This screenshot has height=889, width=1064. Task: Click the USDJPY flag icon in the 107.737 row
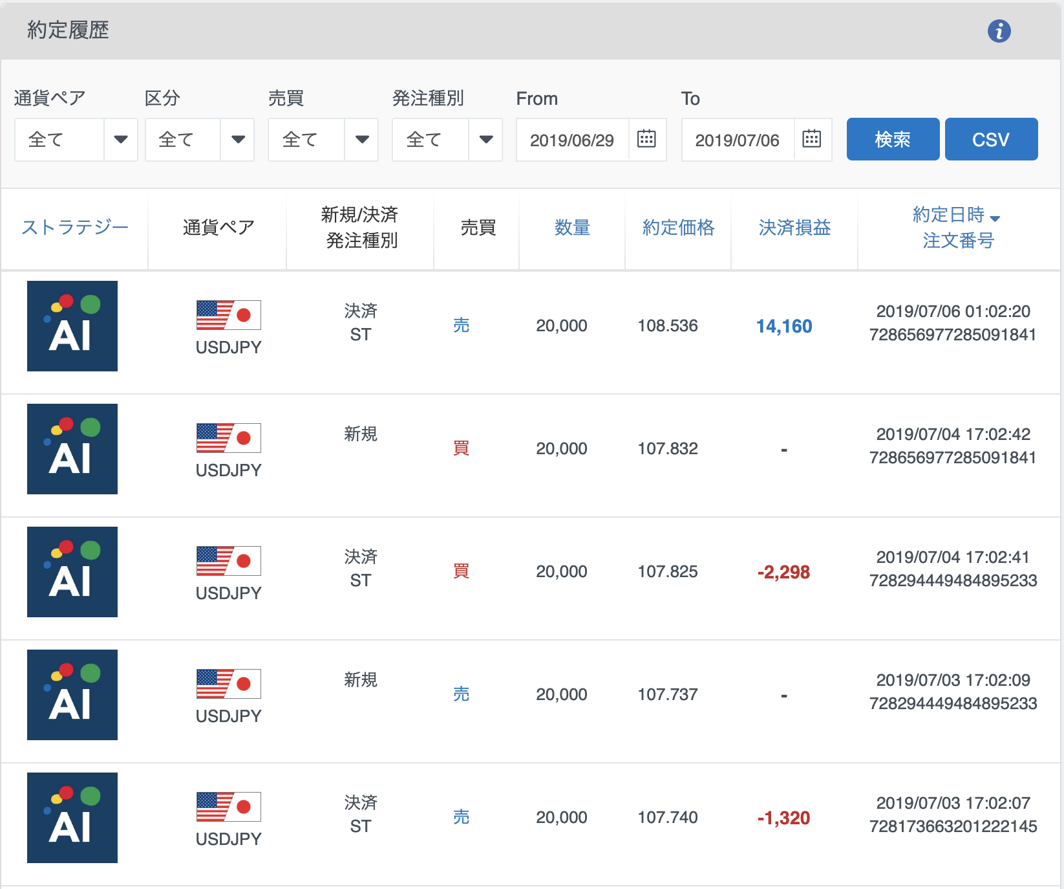[229, 684]
